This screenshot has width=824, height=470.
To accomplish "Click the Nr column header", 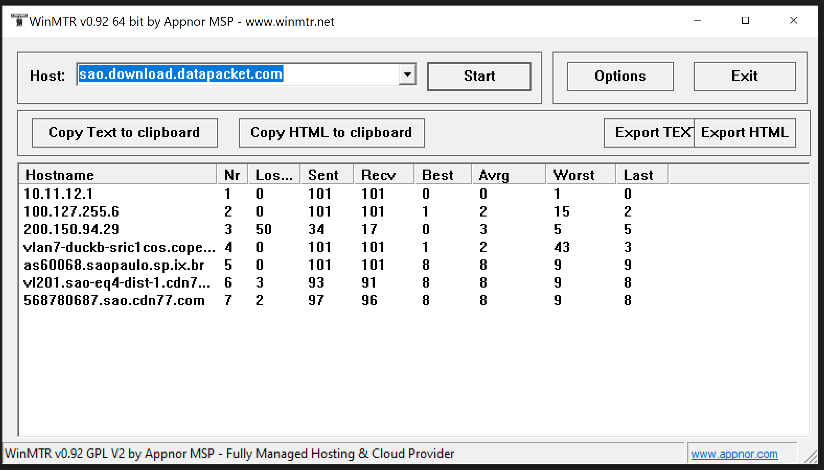I will (x=232, y=175).
